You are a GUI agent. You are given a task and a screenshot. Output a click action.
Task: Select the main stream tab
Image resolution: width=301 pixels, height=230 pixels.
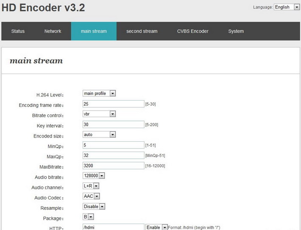94,31
